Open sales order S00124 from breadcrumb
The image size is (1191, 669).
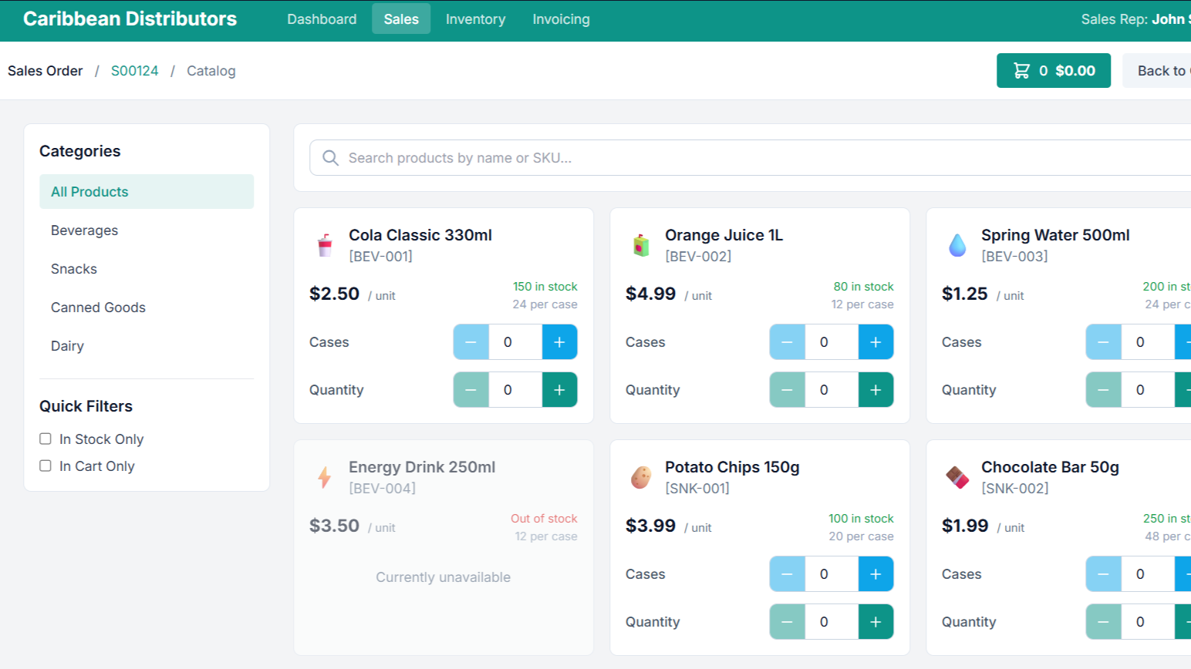click(134, 70)
